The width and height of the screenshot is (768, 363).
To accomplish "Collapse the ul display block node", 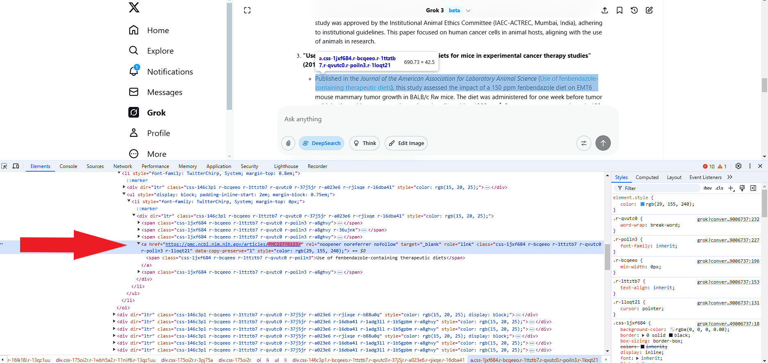I will tap(124, 194).
